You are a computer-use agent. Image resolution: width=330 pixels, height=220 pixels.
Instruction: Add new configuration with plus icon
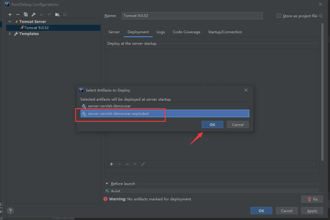pos(10,15)
